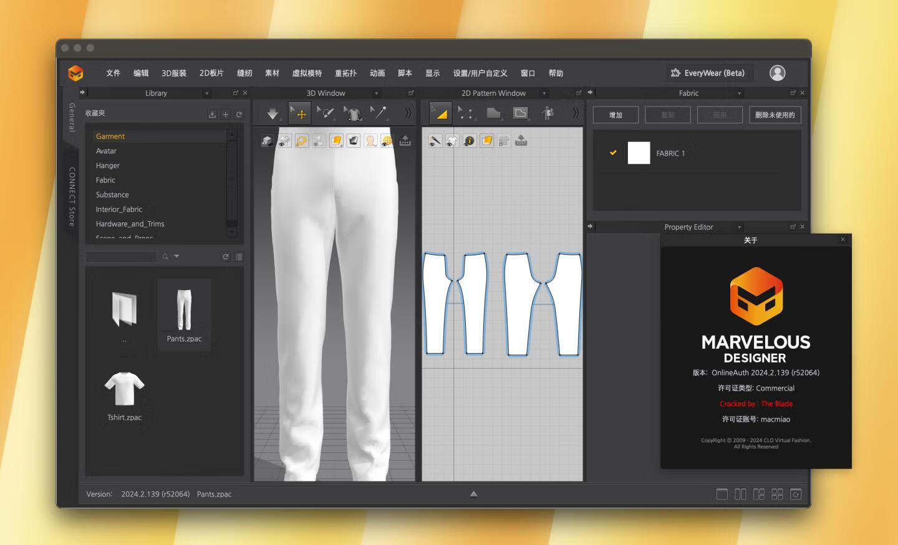Select the Edit Pattern tool in 2D toolbar

pos(465,113)
